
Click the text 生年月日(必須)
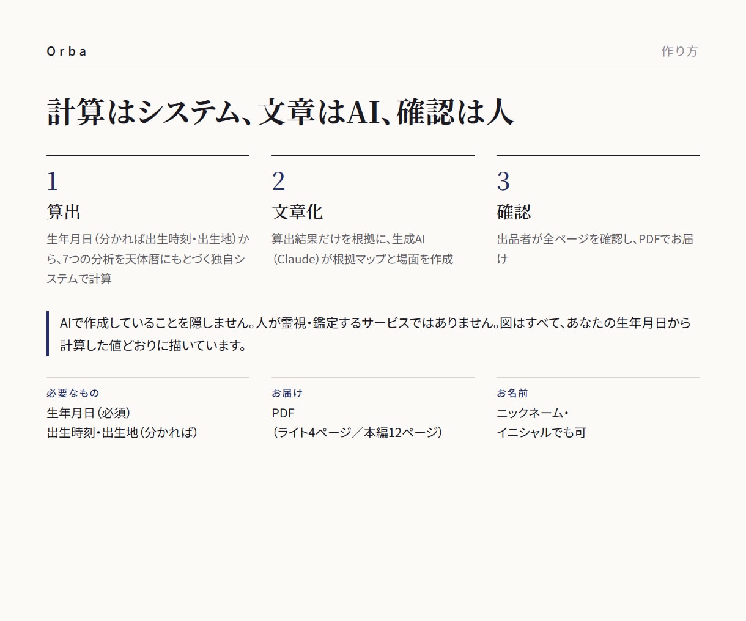pos(89,413)
